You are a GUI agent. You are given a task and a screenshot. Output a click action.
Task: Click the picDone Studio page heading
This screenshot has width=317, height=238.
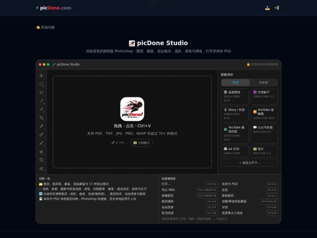(158, 43)
